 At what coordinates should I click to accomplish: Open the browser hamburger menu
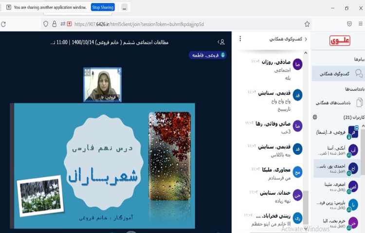coord(360,24)
